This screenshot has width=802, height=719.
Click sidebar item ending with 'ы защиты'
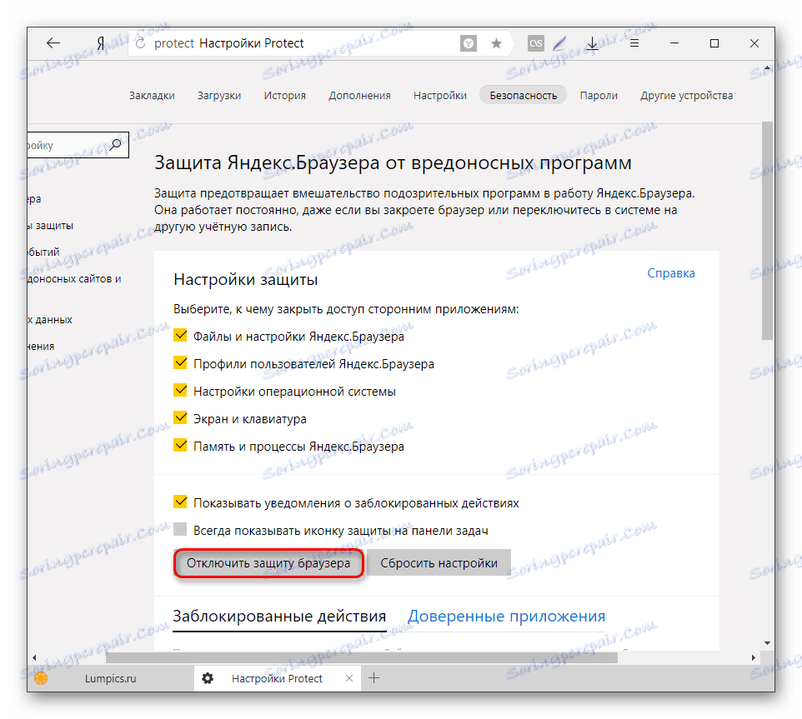click(51, 225)
